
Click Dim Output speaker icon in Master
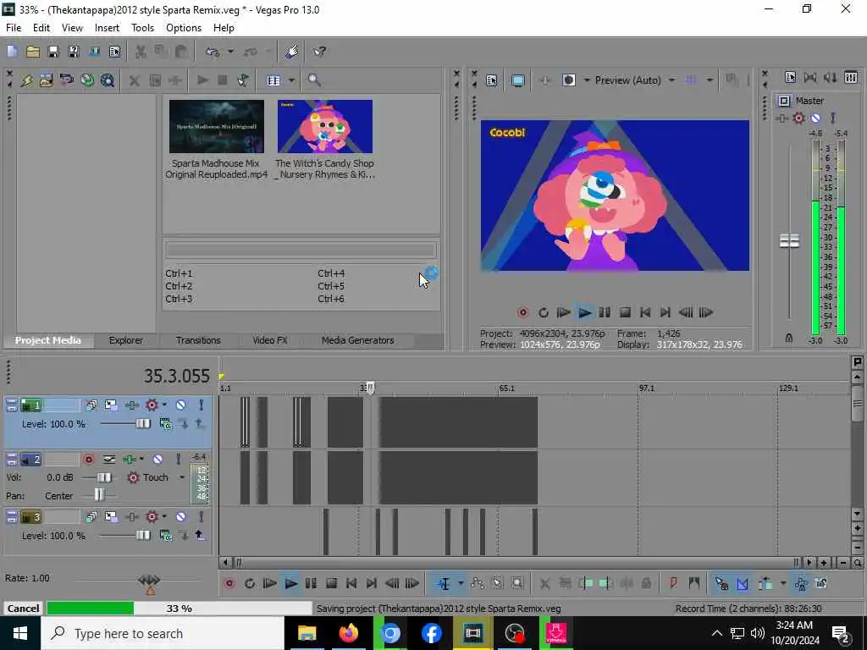point(830,77)
